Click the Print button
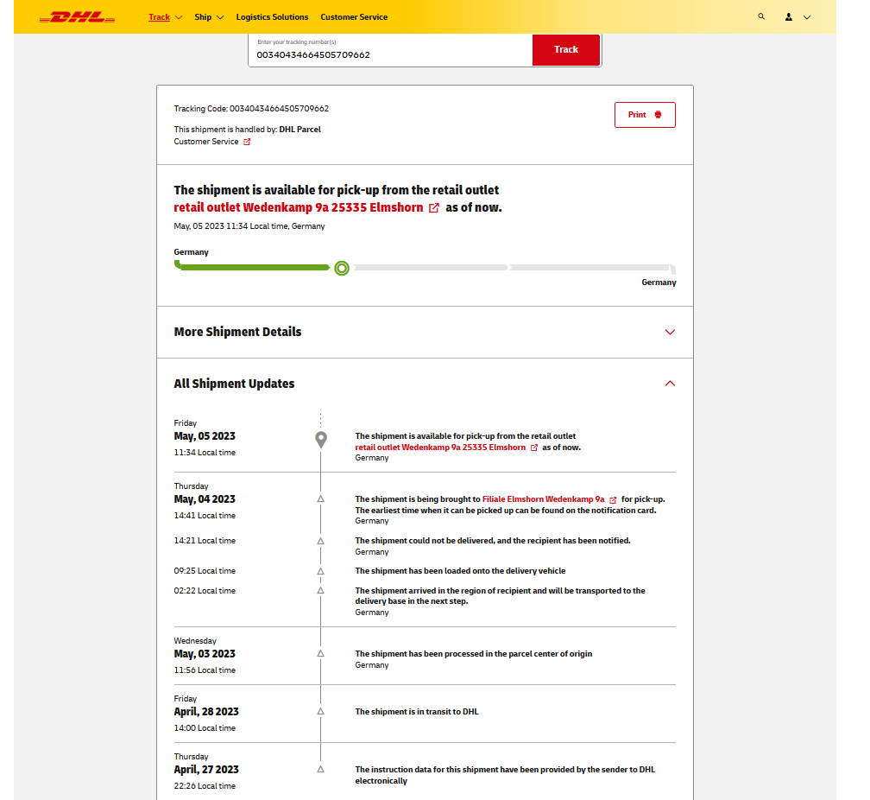 pos(645,115)
